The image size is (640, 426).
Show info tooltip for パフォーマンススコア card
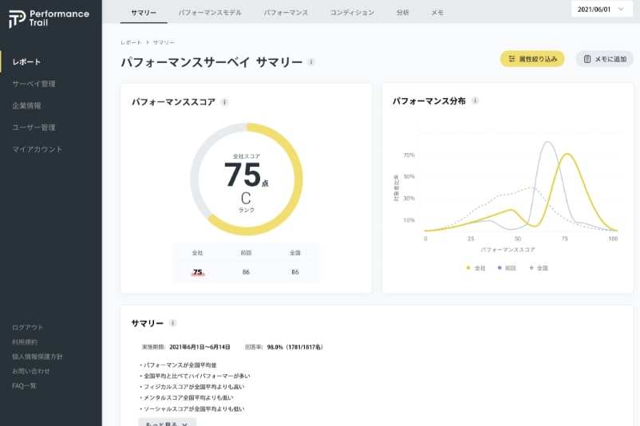coord(224,102)
